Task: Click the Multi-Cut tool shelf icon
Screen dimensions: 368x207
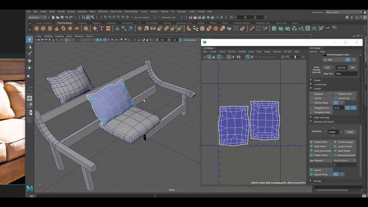Action: click(x=251, y=29)
